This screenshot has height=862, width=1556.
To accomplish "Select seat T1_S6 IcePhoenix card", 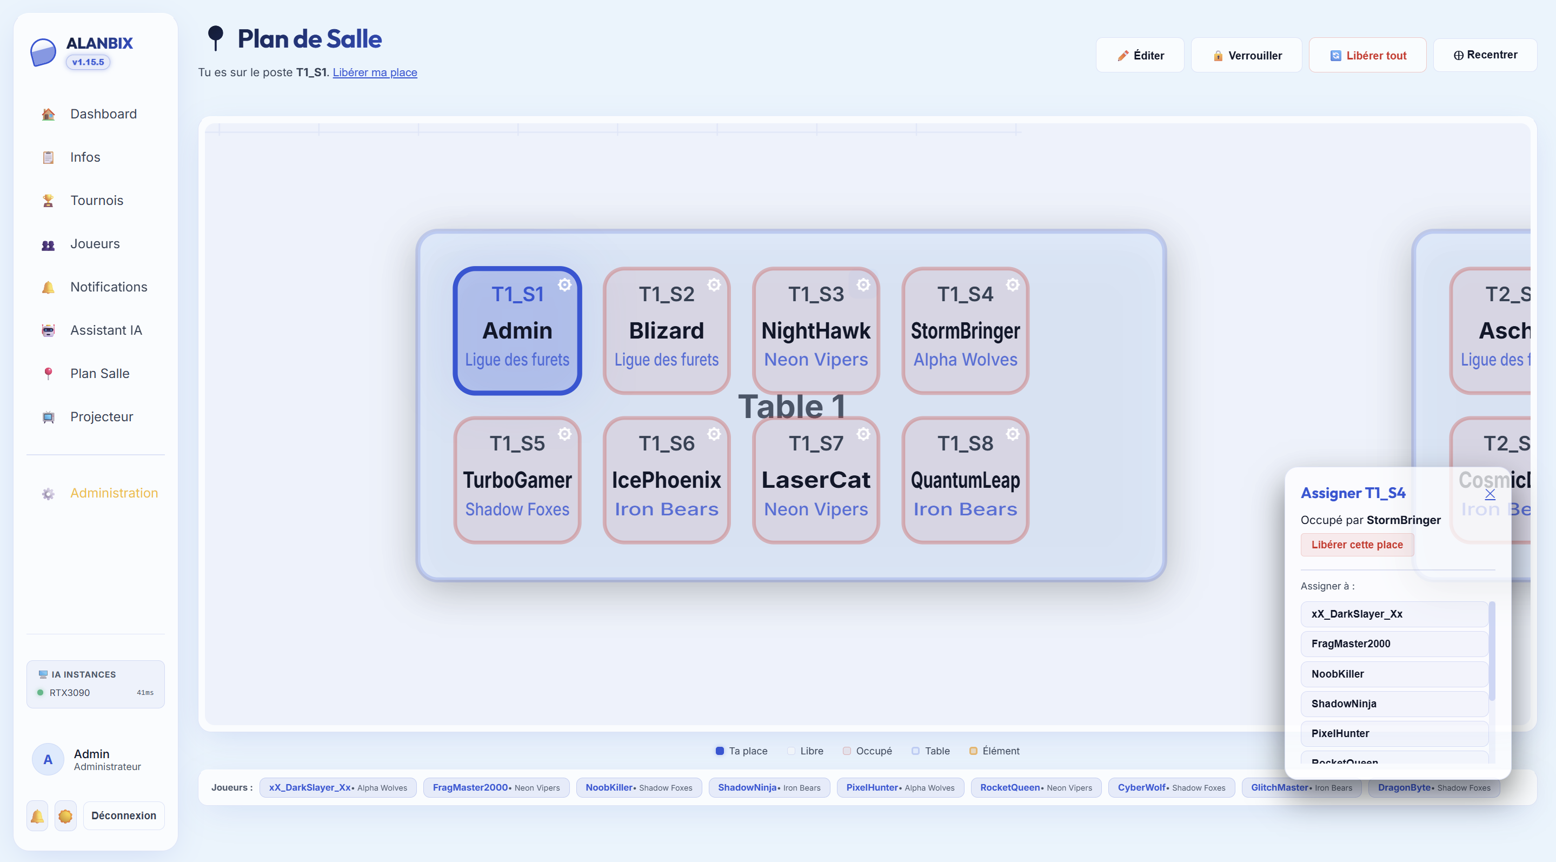I will click(666, 480).
